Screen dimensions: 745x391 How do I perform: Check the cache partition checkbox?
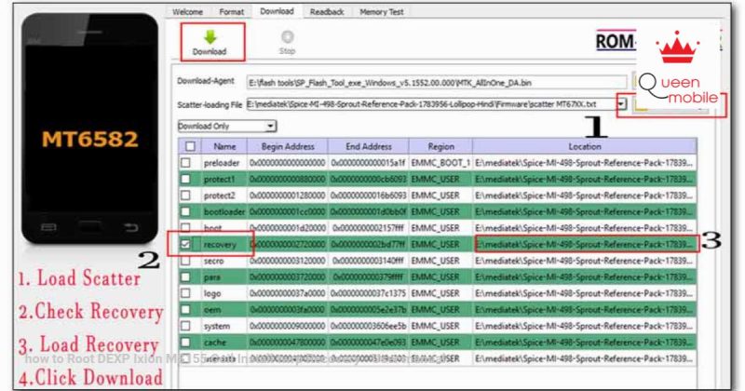(x=185, y=342)
